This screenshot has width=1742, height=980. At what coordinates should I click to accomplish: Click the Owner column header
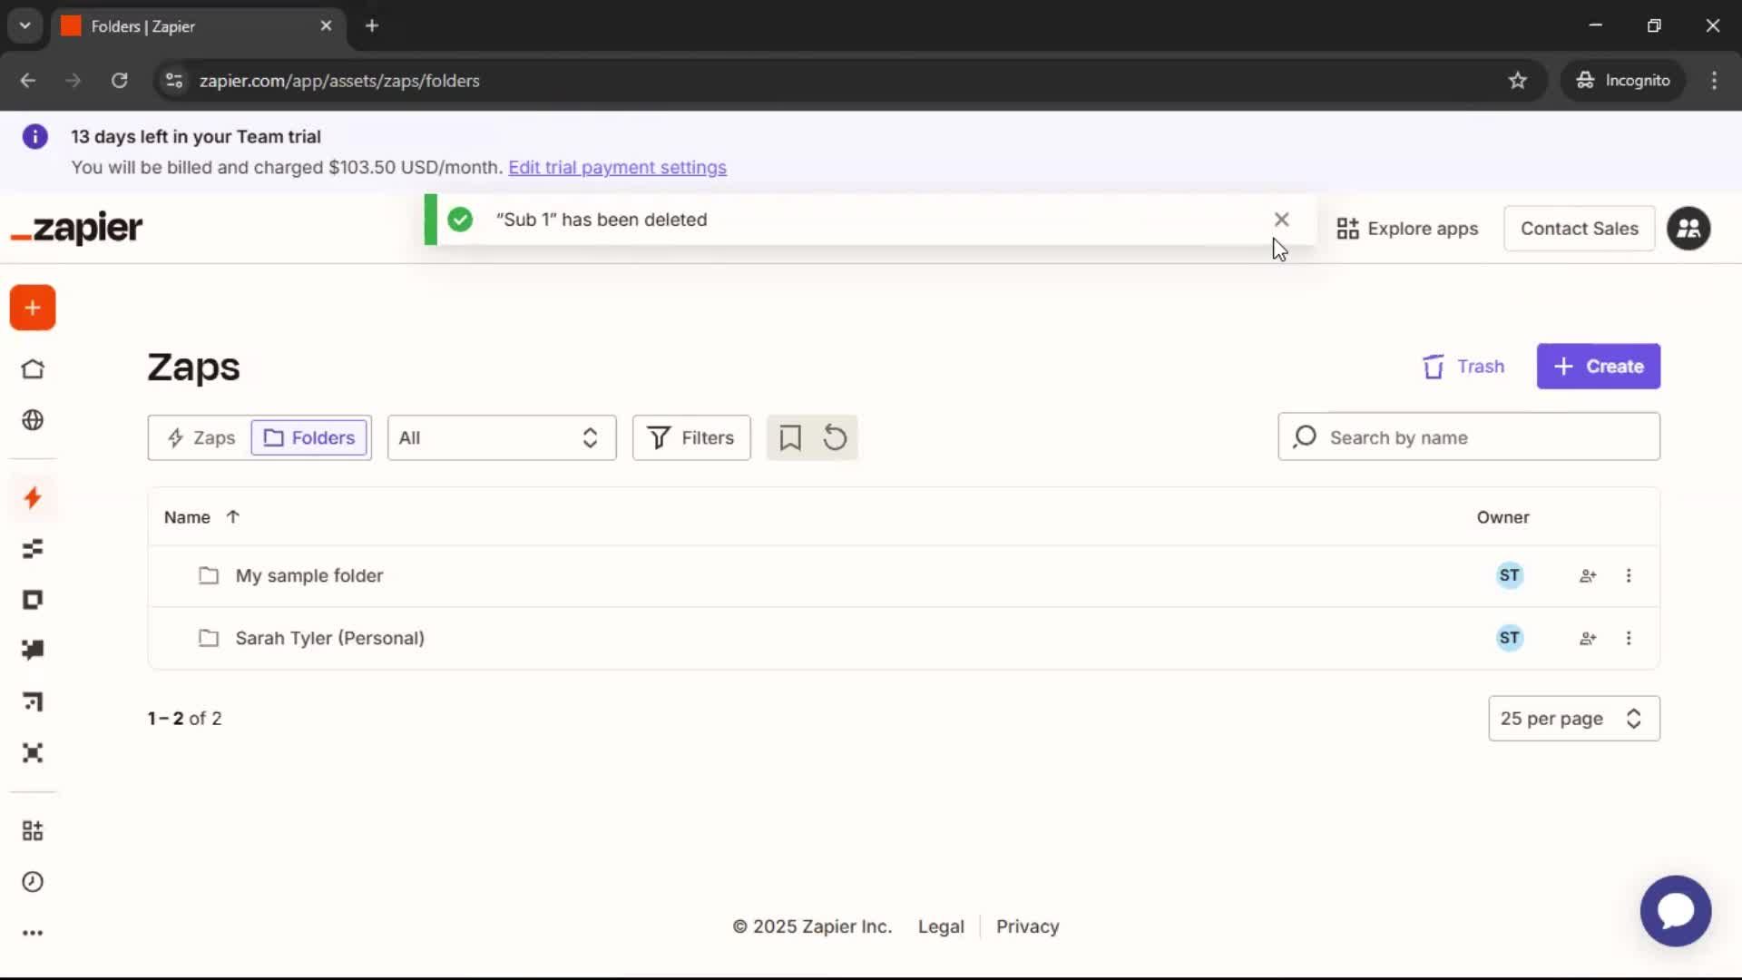pos(1502,517)
